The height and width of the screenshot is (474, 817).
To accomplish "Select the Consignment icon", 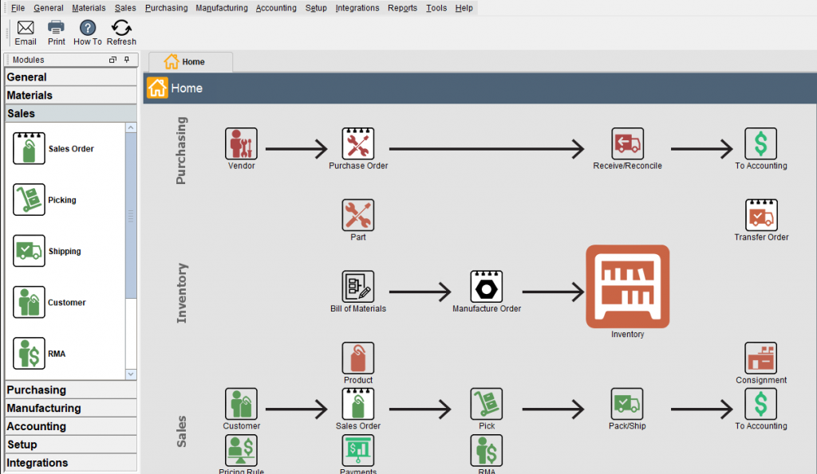I will coord(761,359).
